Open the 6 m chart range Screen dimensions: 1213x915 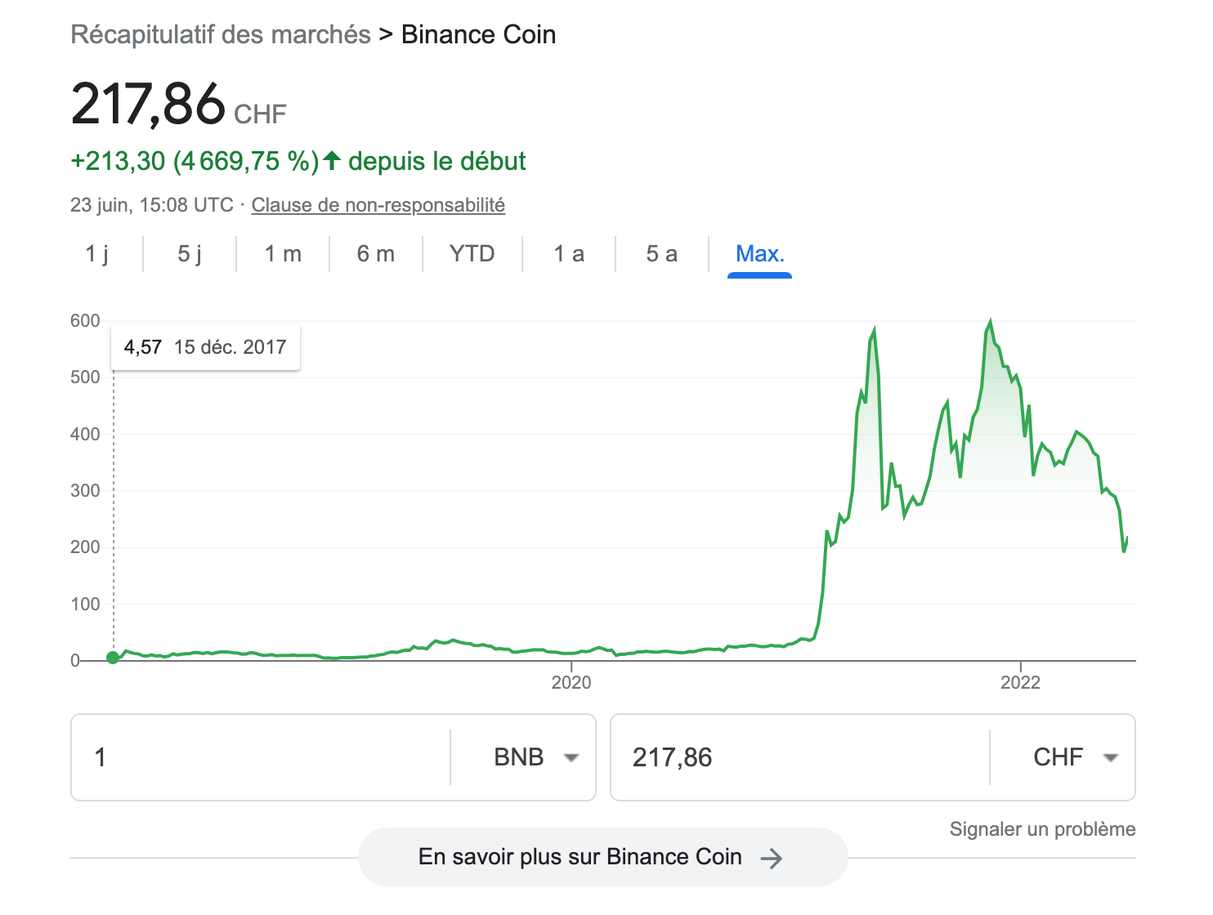(x=376, y=254)
